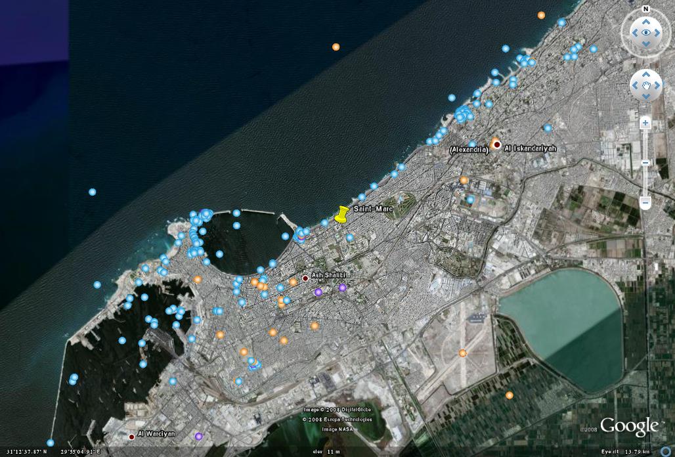Zoom out using the bottom minus button

[x=645, y=204]
